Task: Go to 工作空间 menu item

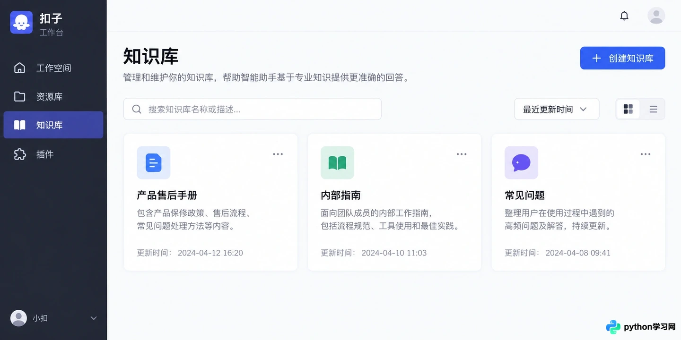Action: tap(53, 68)
